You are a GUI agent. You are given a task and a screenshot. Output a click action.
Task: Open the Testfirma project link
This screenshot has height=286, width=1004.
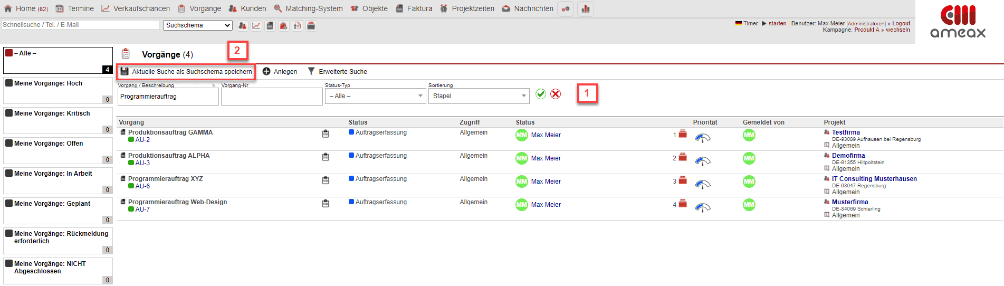846,132
